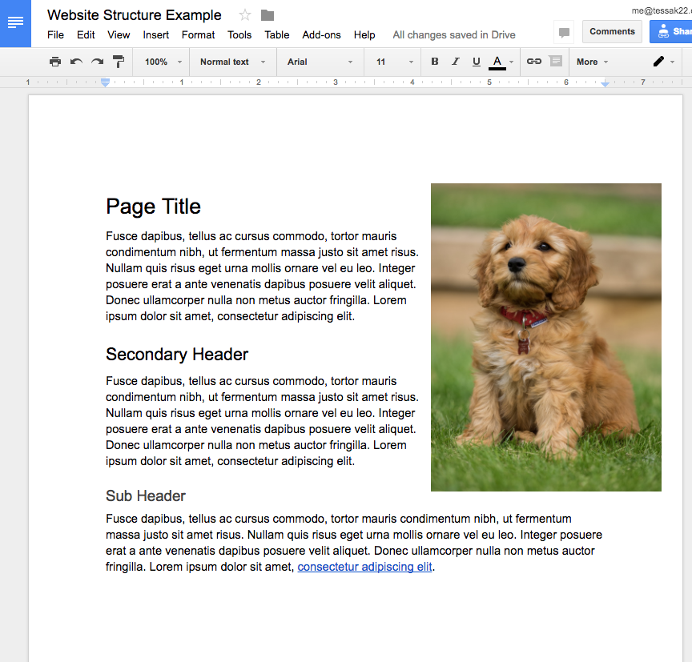Open the File menu
Screen dimensions: 692x662
pyautogui.click(x=55, y=35)
